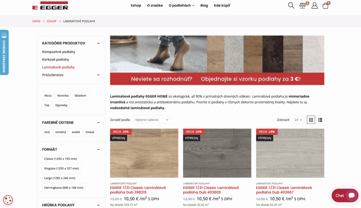The height and width of the screenshot is (208, 361).
Task: Open Laminátové podlahy category
Action: (58, 67)
